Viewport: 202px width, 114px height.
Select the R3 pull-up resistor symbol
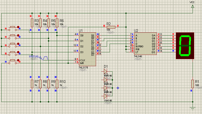click(32, 23)
